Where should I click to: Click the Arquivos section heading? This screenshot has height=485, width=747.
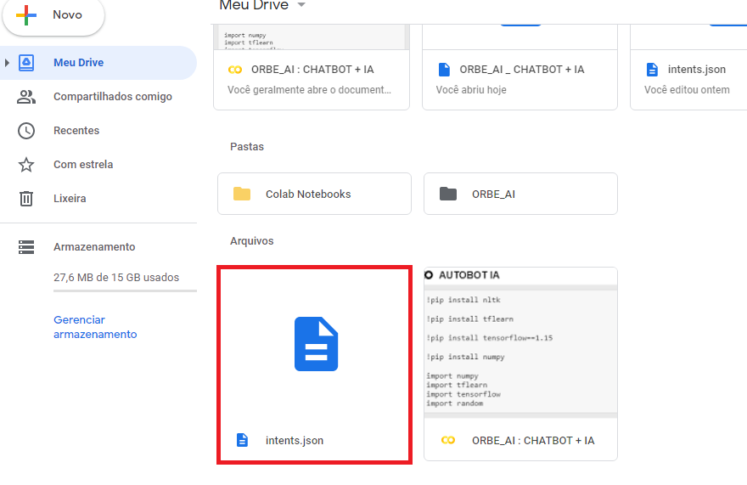(x=252, y=241)
